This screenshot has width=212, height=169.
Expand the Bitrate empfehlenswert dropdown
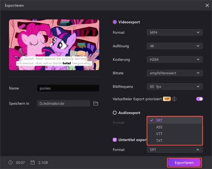(x=175, y=73)
